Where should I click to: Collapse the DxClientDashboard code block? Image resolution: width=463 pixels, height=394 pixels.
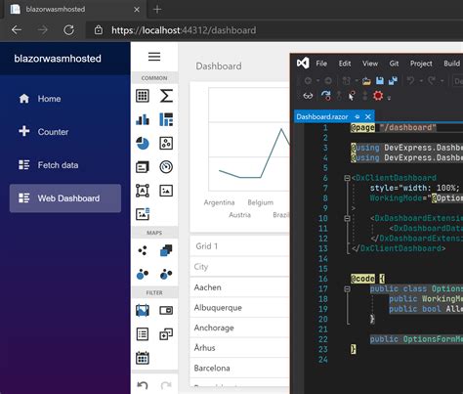pyautogui.click(x=347, y=178)
